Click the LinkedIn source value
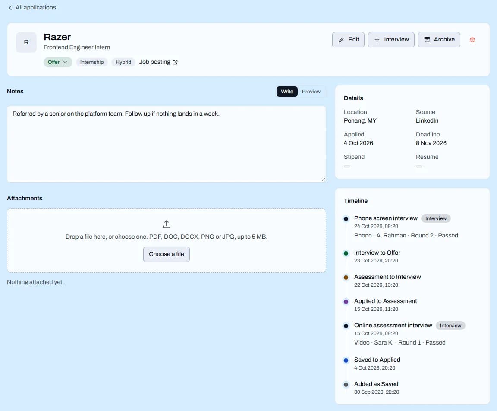Viewport: 497px width, 411px height. pyautogui.click(x=427, y=120)
